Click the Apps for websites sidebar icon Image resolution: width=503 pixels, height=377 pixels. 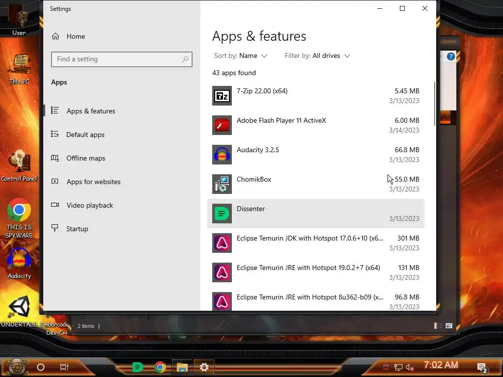(55, 182)
